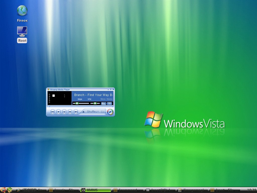Switch to the 百度搜索 browser taskbar window
Viewport: 257px width, 193px height.
[x=31, y=190]
